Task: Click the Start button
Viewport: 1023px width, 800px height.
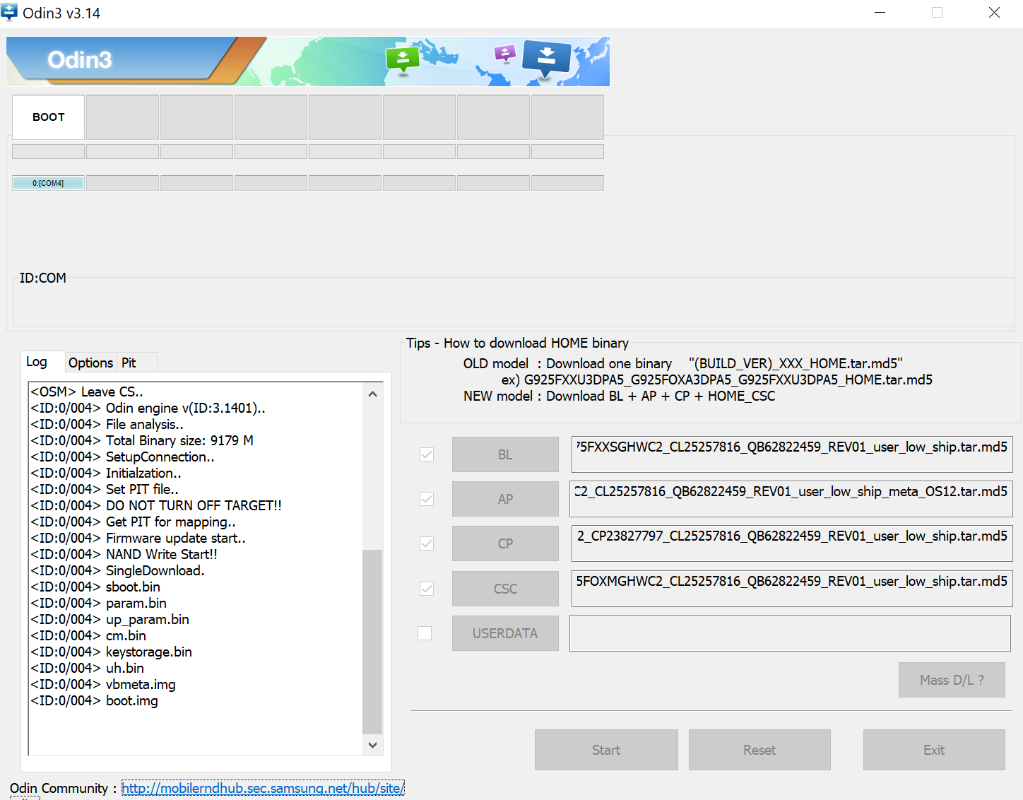Action: click(x=606, y=750)
